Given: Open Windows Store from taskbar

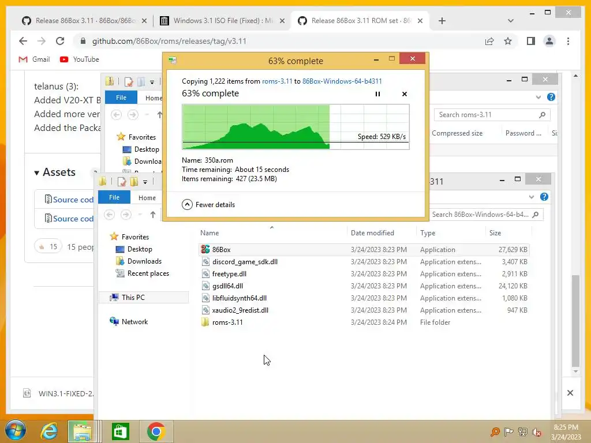Looking at the screenshot, I should tap(121, 431).
